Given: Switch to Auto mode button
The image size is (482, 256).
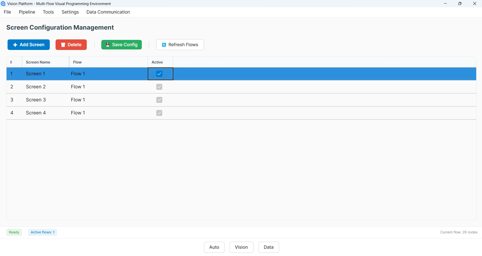Looking at the screenshot, I should tap(214, 247).
